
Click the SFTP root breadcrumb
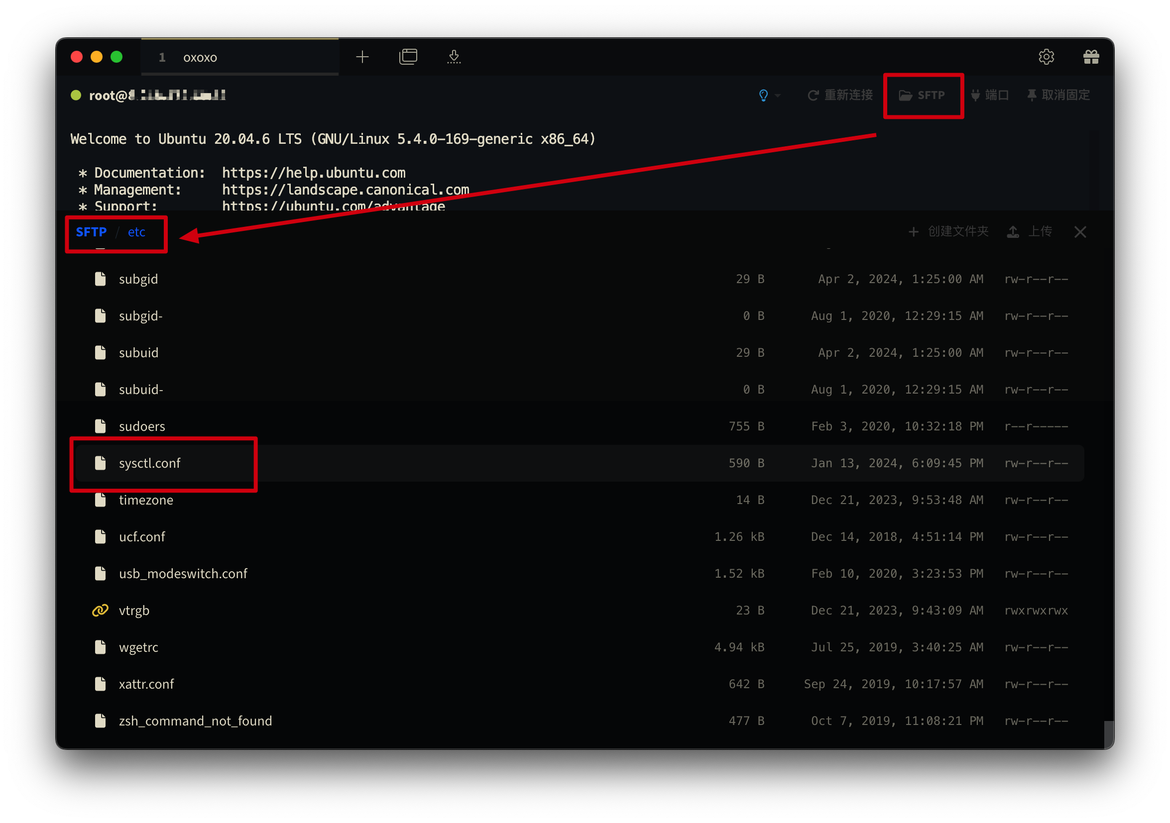[x=91, y=232]
